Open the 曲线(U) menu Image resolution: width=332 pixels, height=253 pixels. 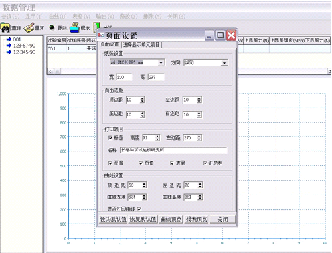coord(58,17)
